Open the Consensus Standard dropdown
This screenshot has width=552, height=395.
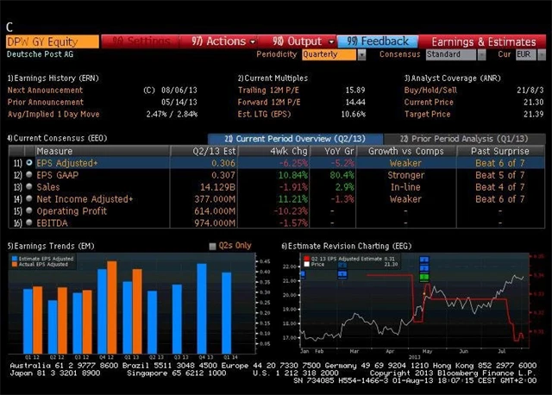tap(481, 54)
